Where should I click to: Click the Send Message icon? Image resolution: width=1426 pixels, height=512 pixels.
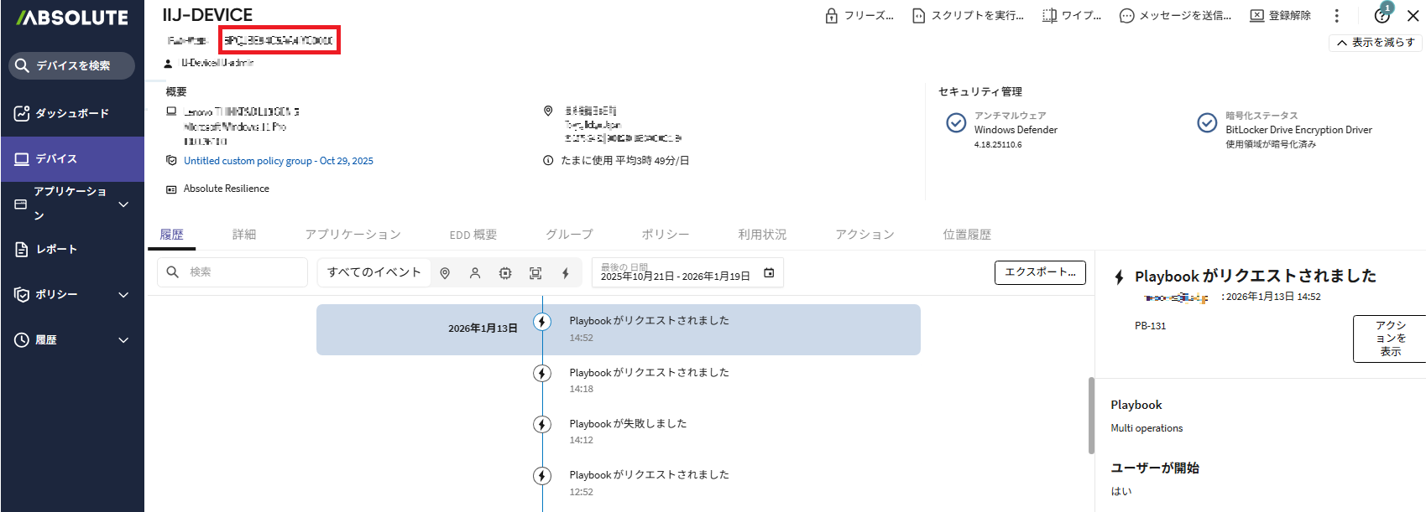point(1126,16)
